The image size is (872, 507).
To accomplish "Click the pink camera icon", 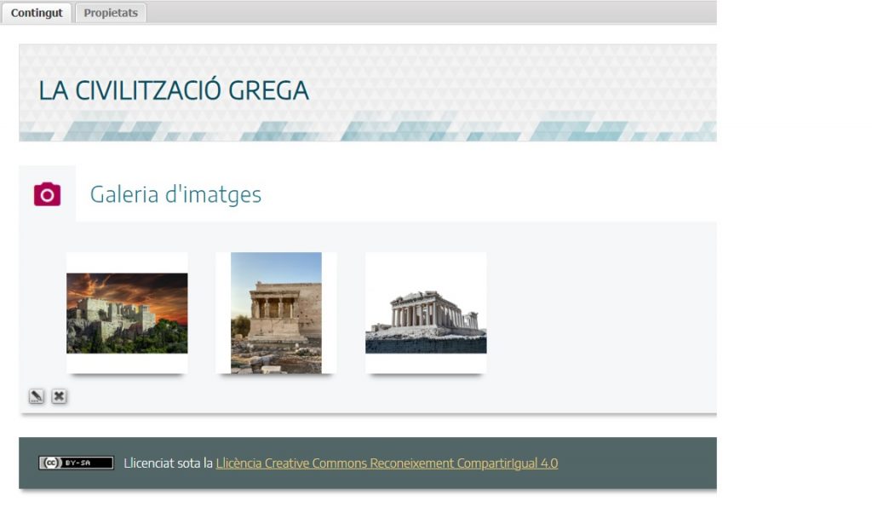I will point(47,194).
